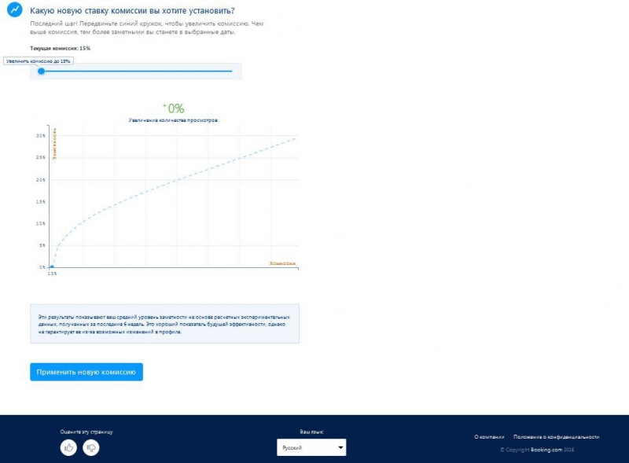This screenshot has height=463, width=629.
Task: Click the thumbs up rating icon
Action: click(69, 447)
